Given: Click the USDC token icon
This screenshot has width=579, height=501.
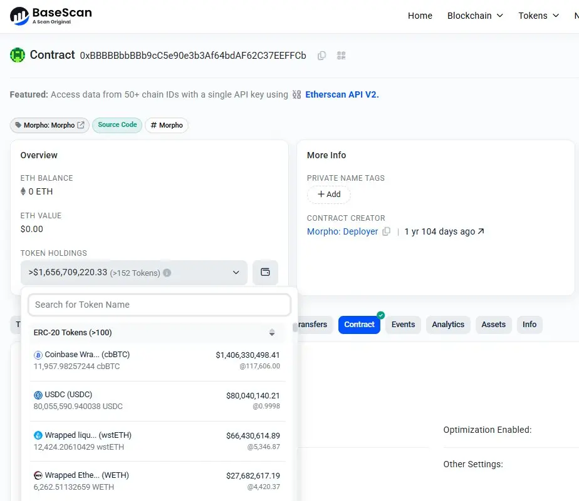Looking at the screenshot, I should click(38, 395).
